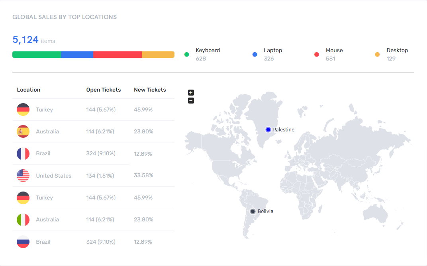427x266 pixels.
Task: Select the Italian flag icon
Action: pyautogui.click(x=23, y=220)
